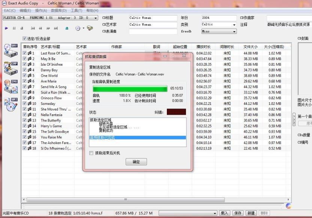Click the Play button in the playback toolbar
Viewport: 312px width, 218px height.
6,28
